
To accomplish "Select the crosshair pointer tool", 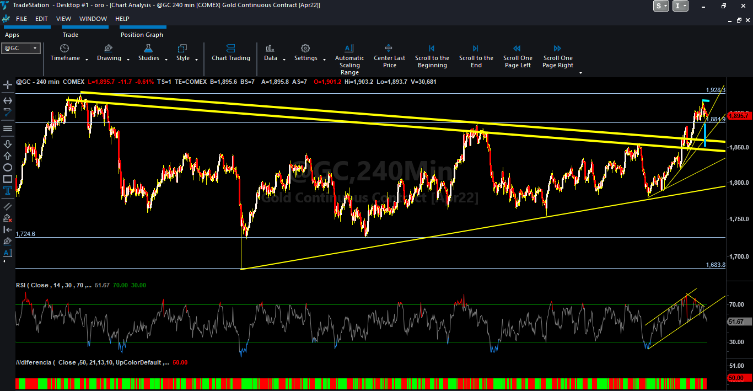I will (8, 85).
